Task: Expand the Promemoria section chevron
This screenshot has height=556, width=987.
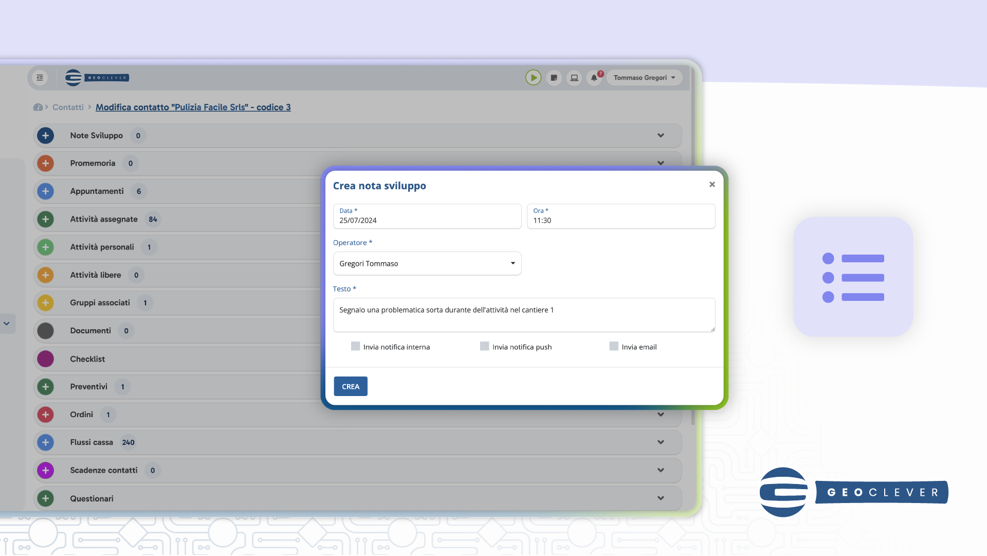Action: (x=661, y=163)
